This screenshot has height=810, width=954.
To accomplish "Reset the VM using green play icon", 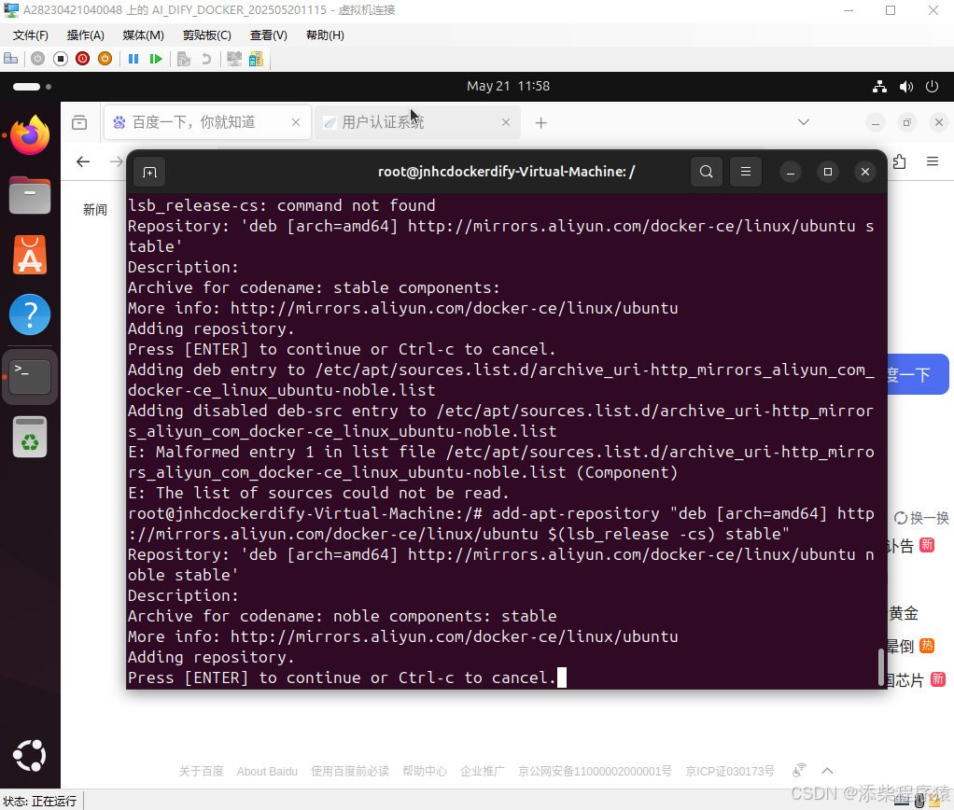I will click(x=156, y=59).
